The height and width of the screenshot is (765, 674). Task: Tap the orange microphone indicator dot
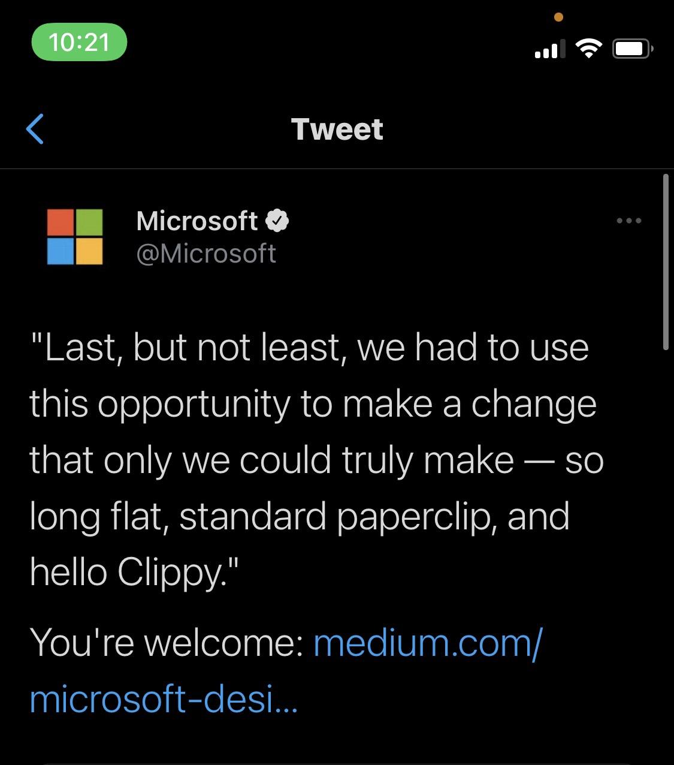tap(558, 17)
